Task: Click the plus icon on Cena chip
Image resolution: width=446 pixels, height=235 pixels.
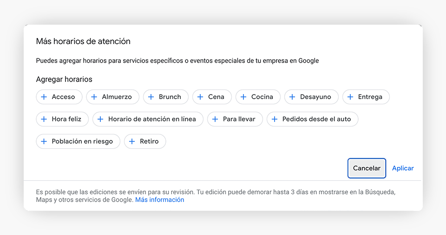Action: [x=200, y=97]
